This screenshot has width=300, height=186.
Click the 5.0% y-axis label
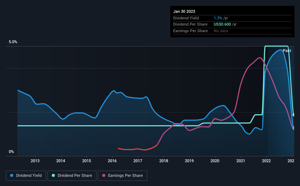(x=13, y=42)
